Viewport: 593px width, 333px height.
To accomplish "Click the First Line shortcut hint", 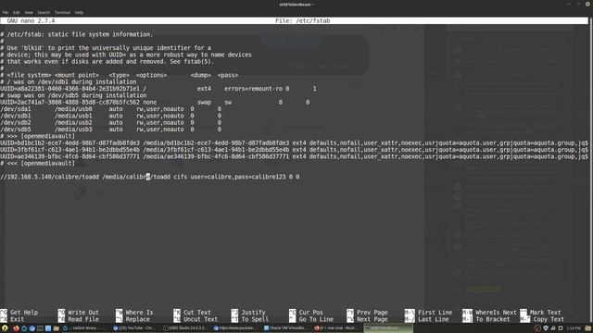I will pyautogui.click(x=428, y=313).
